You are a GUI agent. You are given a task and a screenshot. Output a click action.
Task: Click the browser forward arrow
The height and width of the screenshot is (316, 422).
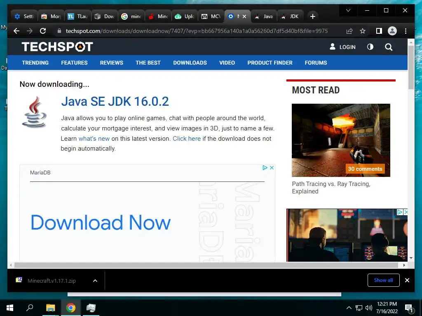pos(30,31)
